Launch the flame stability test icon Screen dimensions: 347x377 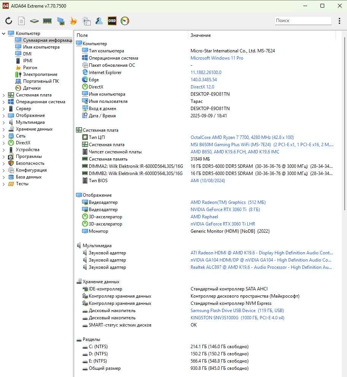point(73,21)
